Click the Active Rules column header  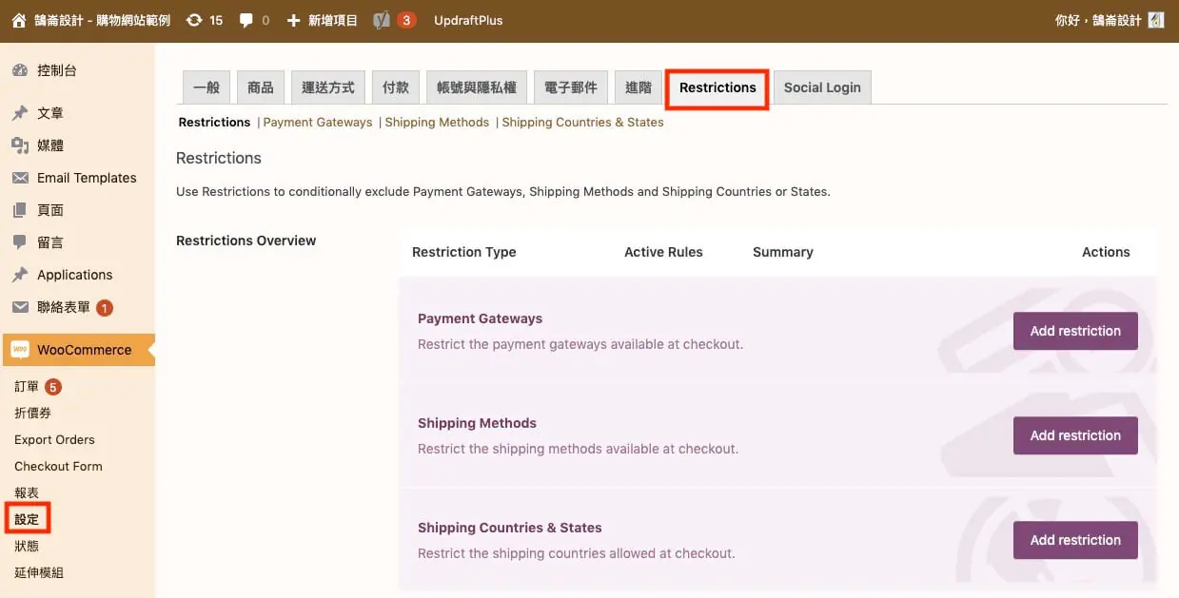[x=663, y=252]
